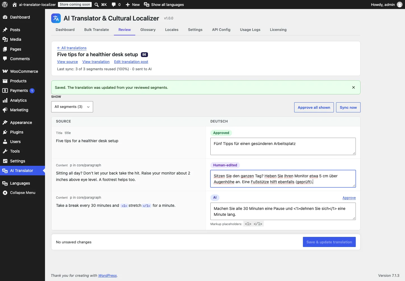This screenshot has height=281, width=405.
Task: Open the Licensing tab
Action: point(278,30)
